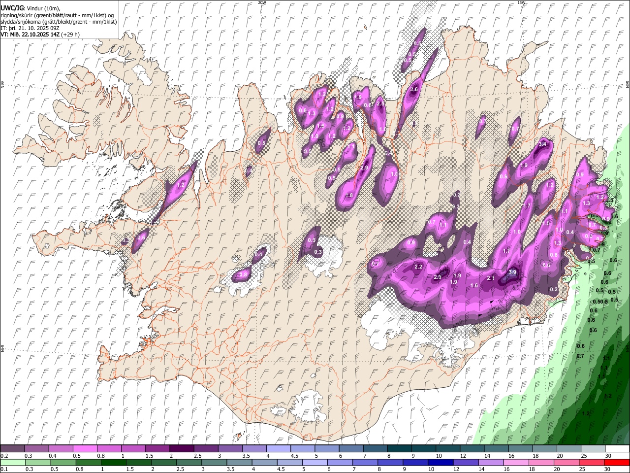Click the 3.9 snowfall value on the map
The width and height of the screenshot is (630, 473).
512,272
